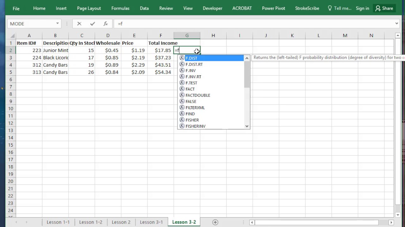Click the quantity cell showing 26
405x227 pixels.
point(82,72)
